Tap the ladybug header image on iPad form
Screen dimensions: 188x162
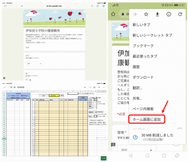(54, 17)
